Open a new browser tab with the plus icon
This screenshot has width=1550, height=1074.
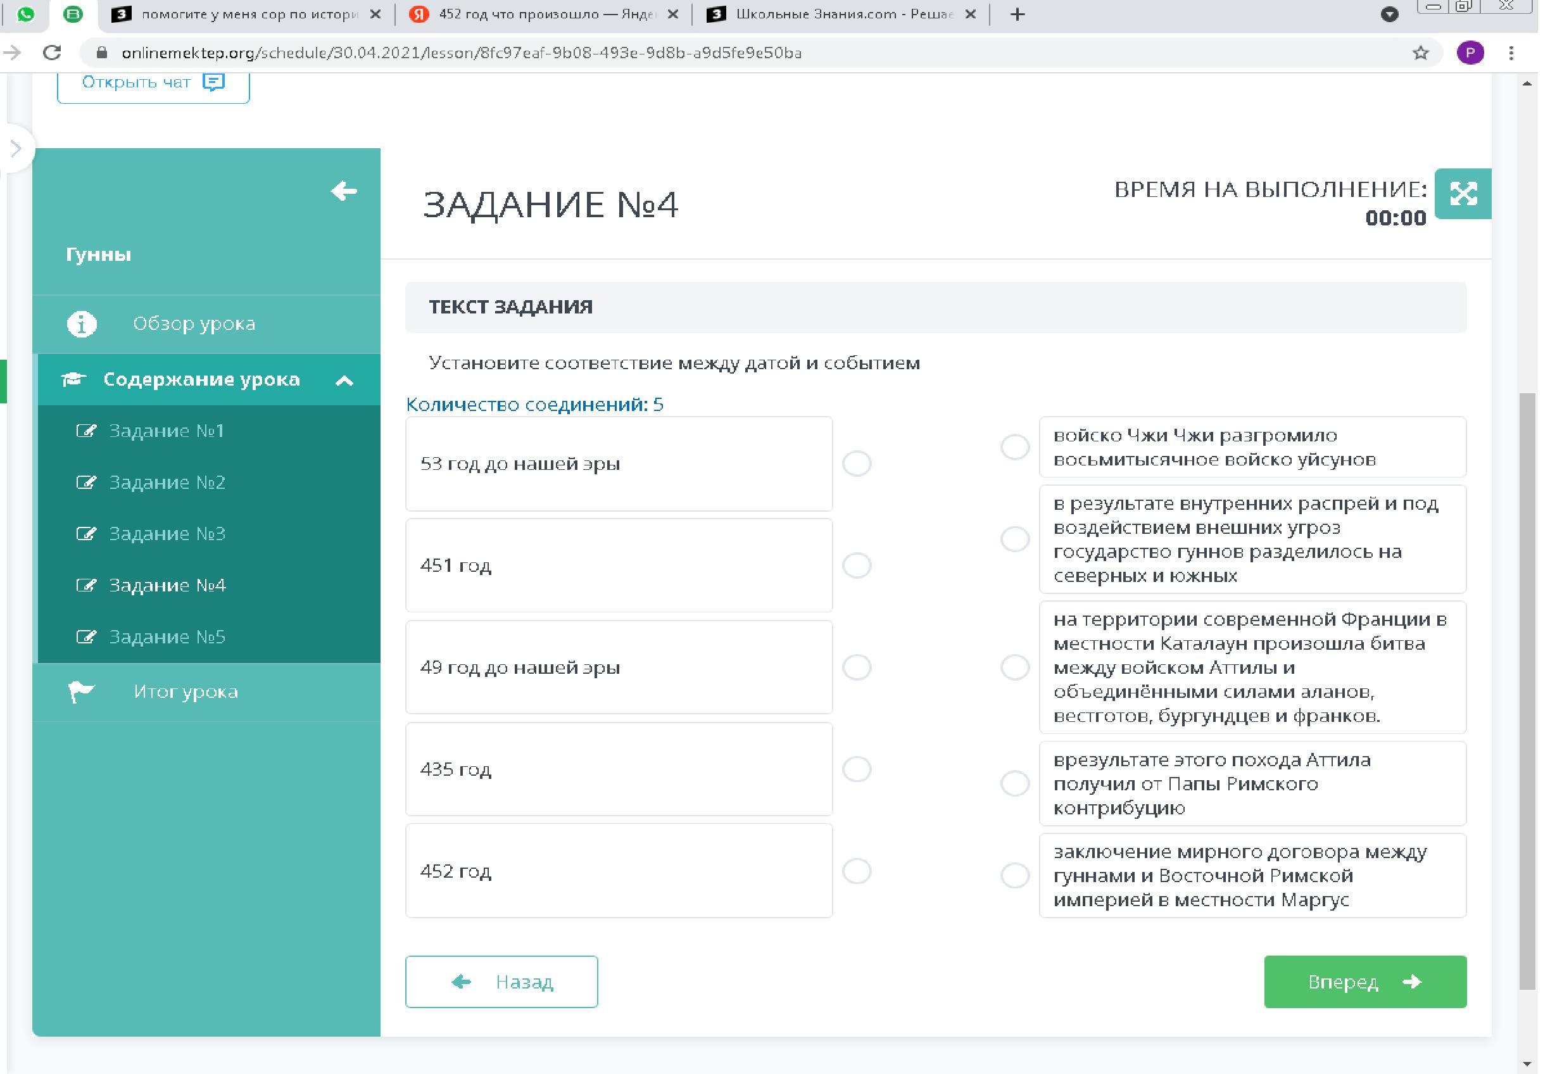[x=1017, y=14]
